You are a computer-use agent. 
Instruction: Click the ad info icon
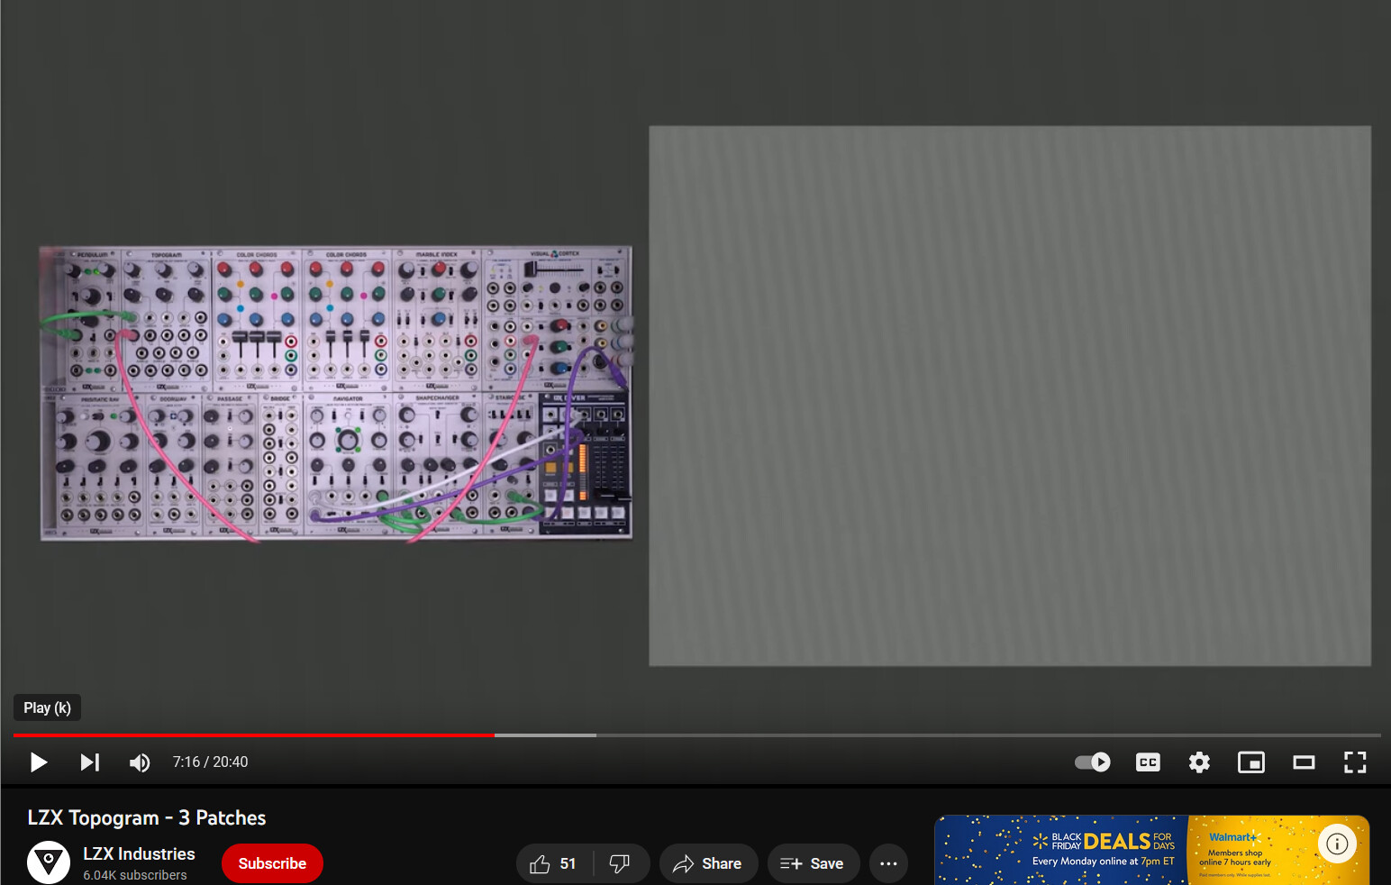(x=1337, y=844)
